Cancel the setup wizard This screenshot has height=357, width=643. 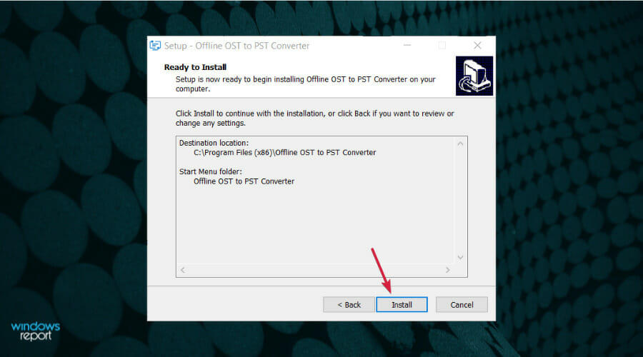click(462, 305)
